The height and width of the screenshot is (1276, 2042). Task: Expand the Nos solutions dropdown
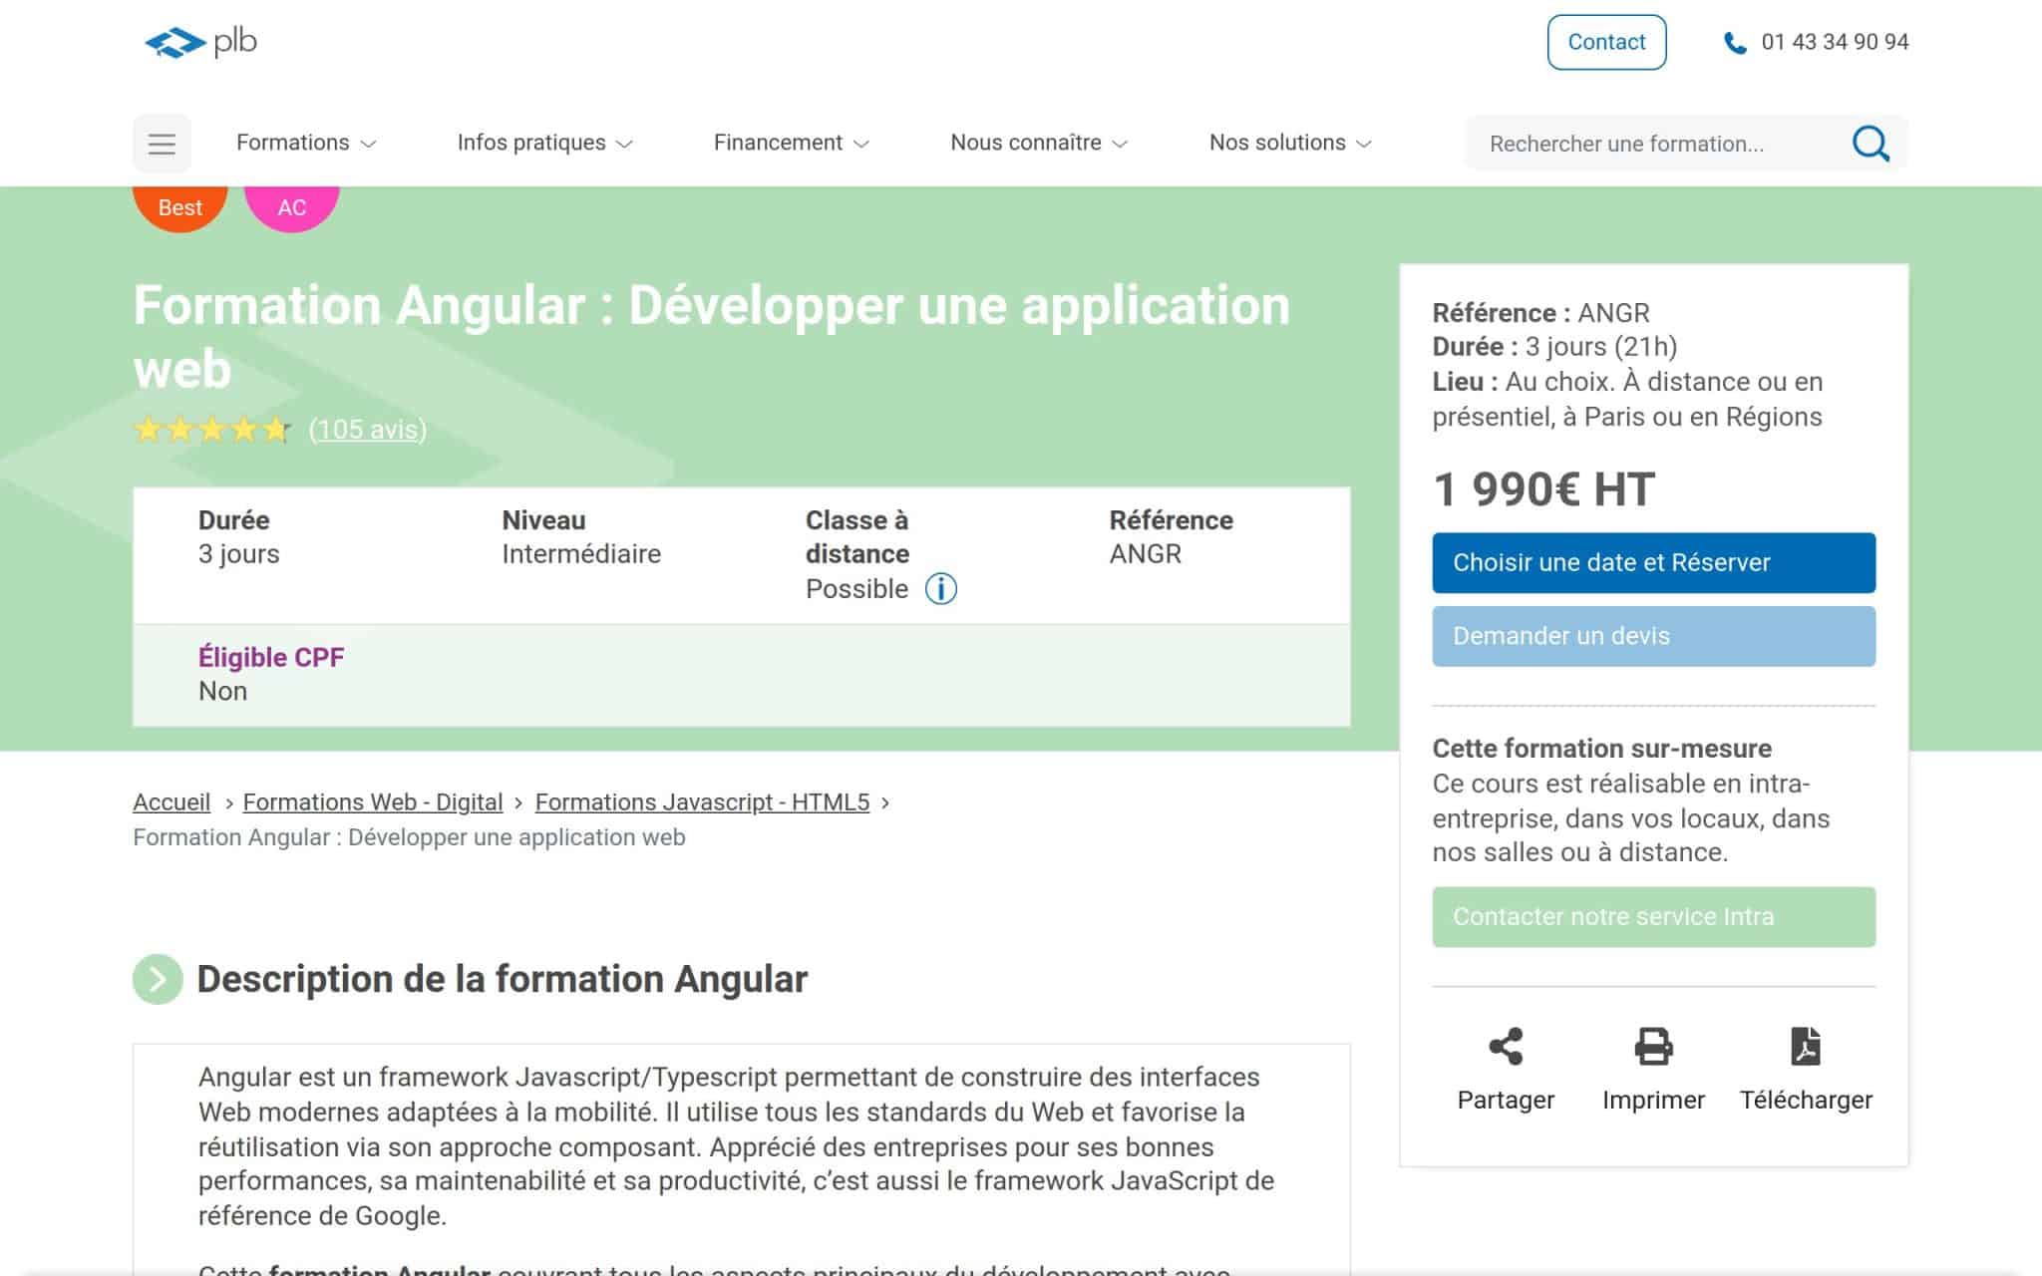1290,143
